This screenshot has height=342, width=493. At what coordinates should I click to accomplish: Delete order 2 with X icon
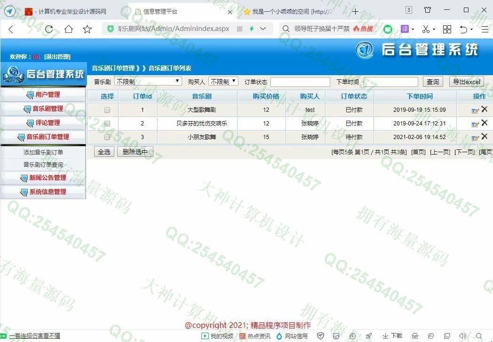pos(484,123)
